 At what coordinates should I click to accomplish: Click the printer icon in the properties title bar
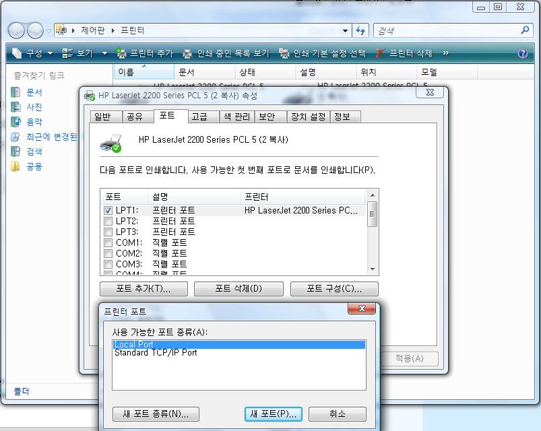pos(90,96)
